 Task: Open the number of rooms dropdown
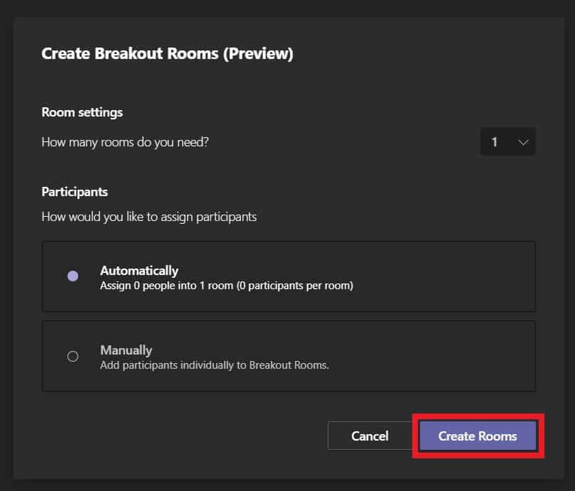point(508,141)
